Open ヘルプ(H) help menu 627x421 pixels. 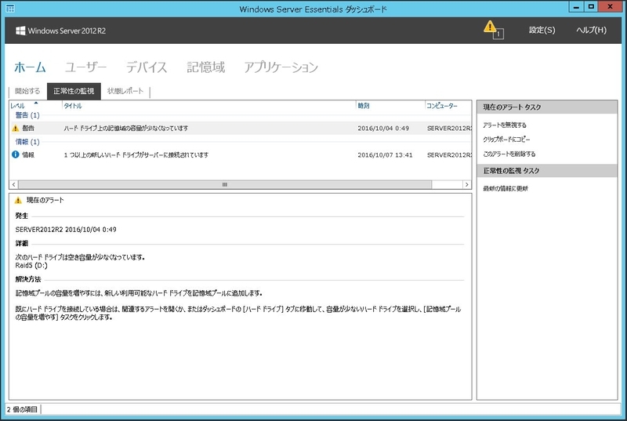click(x=591, y=30)
